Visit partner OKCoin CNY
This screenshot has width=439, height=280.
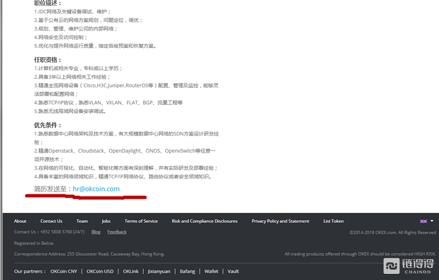[64, 271]
